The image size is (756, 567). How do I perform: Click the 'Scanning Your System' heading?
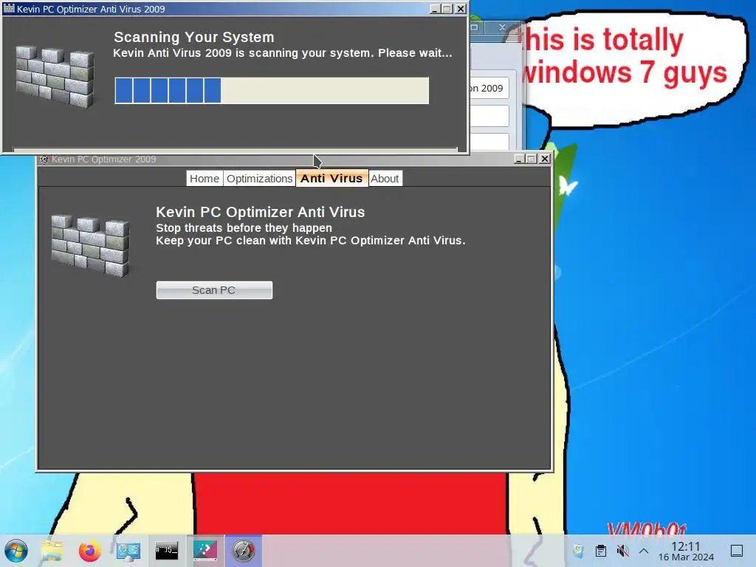point(194,37)
